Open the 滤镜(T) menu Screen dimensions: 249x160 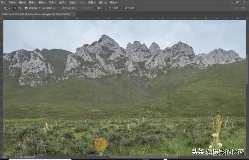[x=72, y=2]
